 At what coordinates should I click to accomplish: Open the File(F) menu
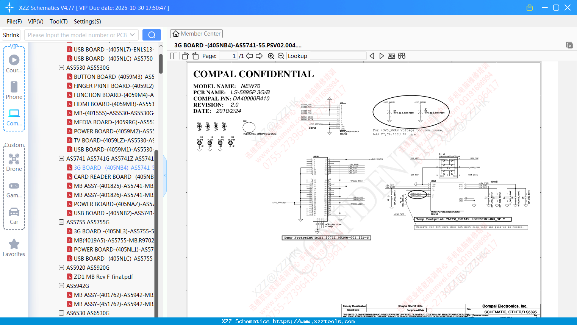[x=14, y=22]
